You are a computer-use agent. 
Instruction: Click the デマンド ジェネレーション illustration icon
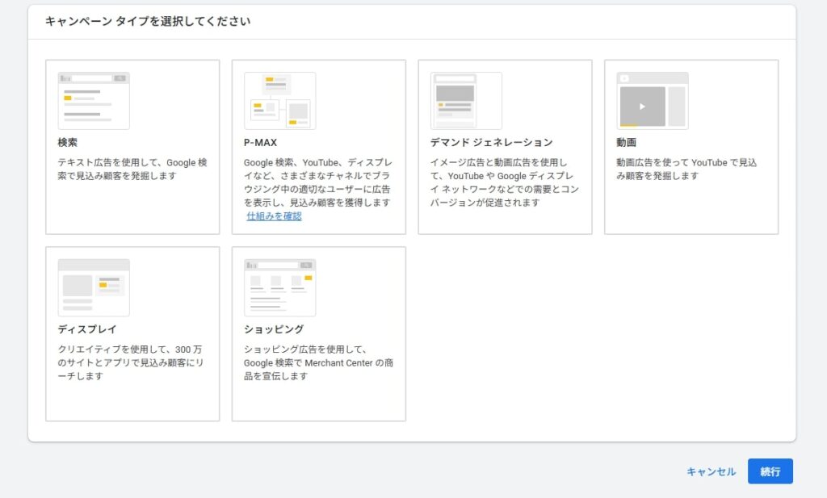tap(466, 101)
